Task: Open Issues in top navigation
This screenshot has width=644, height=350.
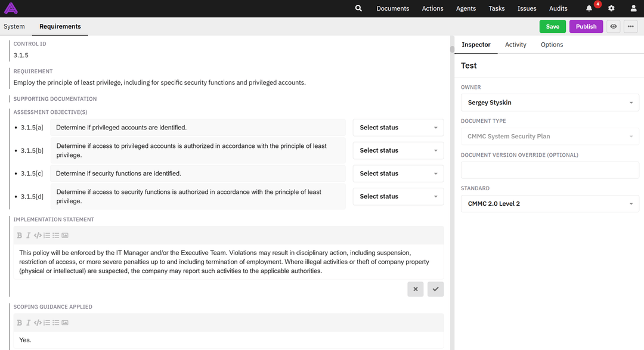Action: click(x=527, y=8)
